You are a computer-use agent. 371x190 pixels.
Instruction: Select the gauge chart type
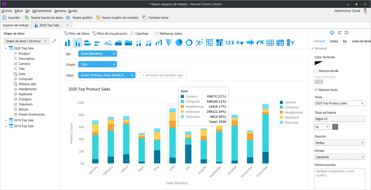coord(260,43)
